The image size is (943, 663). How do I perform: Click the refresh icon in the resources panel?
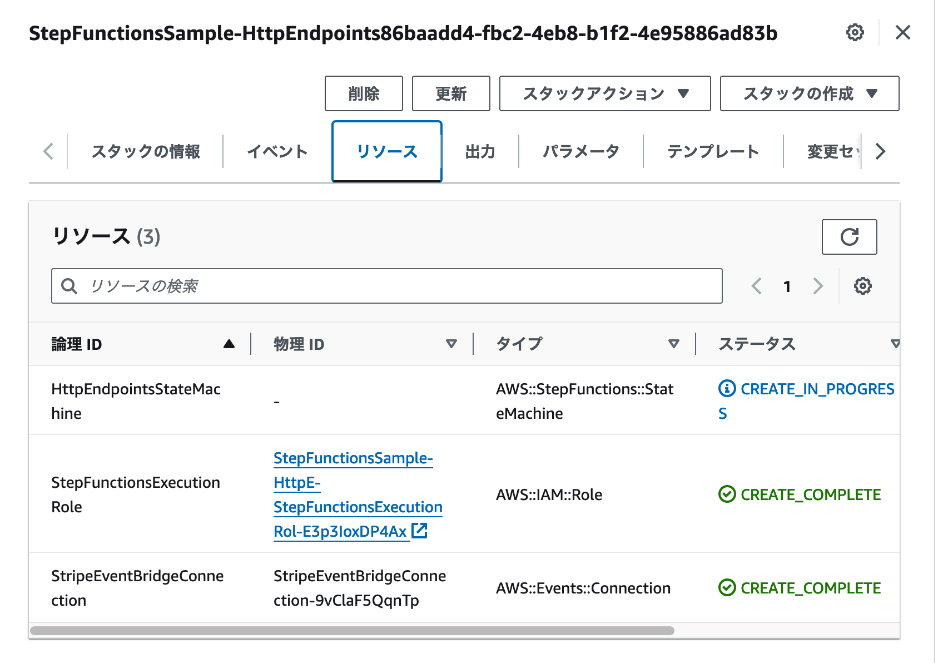[849, 238]
